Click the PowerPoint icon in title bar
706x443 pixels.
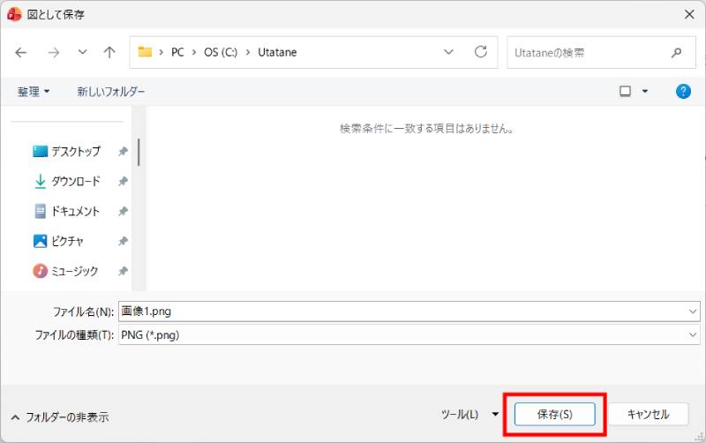click(14, 14)
